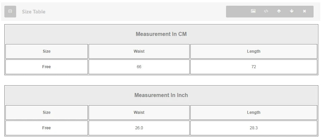Click the Waist column header in Inch table
This screenshot has height=137, width=322.
pos(139,112)
